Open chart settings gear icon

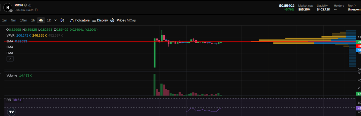coord(112,20)
